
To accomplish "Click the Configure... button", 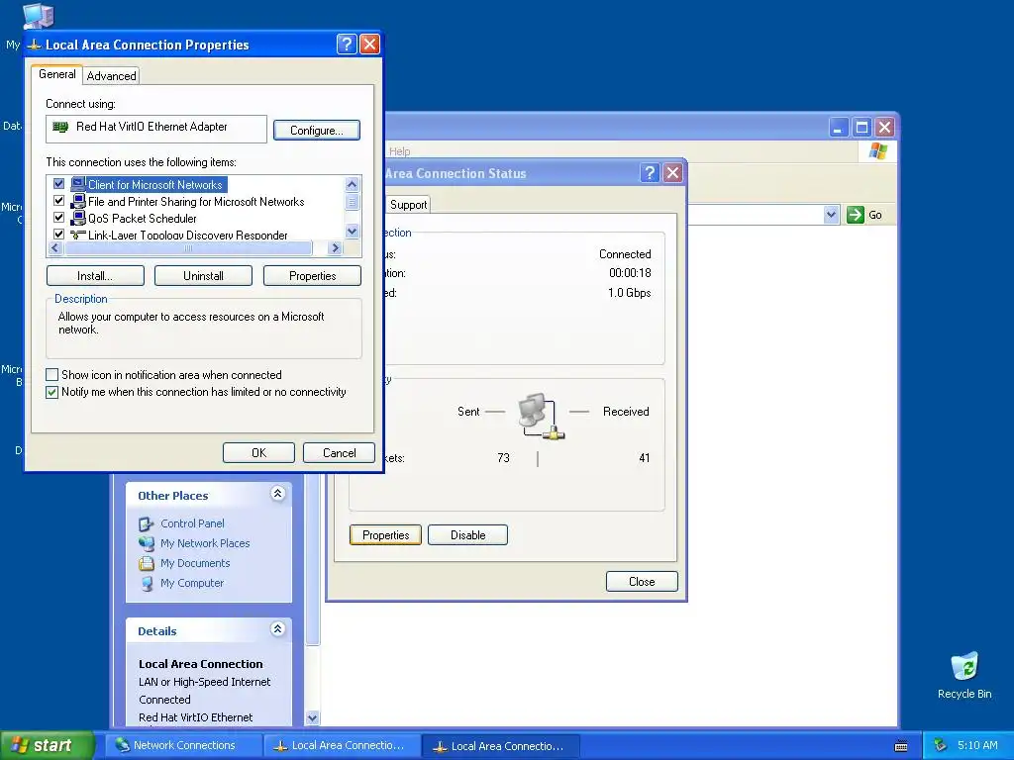I will [316, 130].
